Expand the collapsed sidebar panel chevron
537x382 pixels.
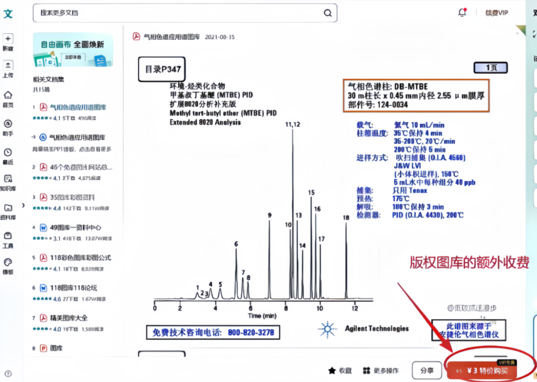tap(24, 205)
